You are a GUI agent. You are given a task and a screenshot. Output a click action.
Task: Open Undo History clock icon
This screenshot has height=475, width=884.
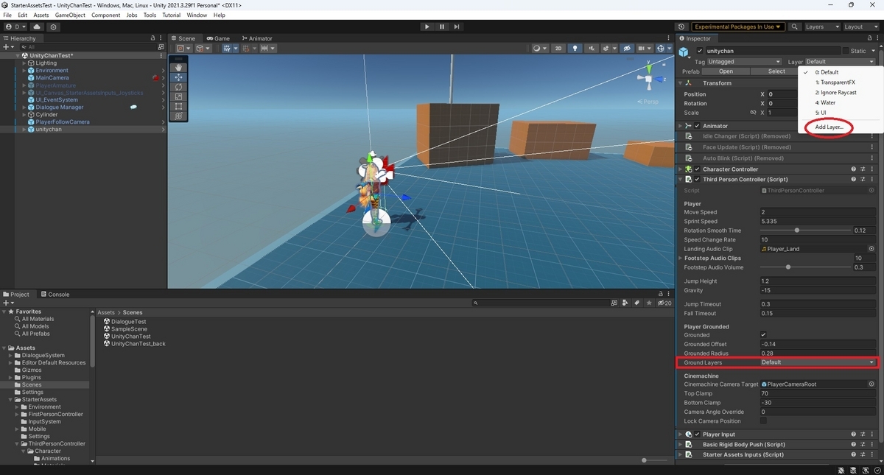point(681,27)
